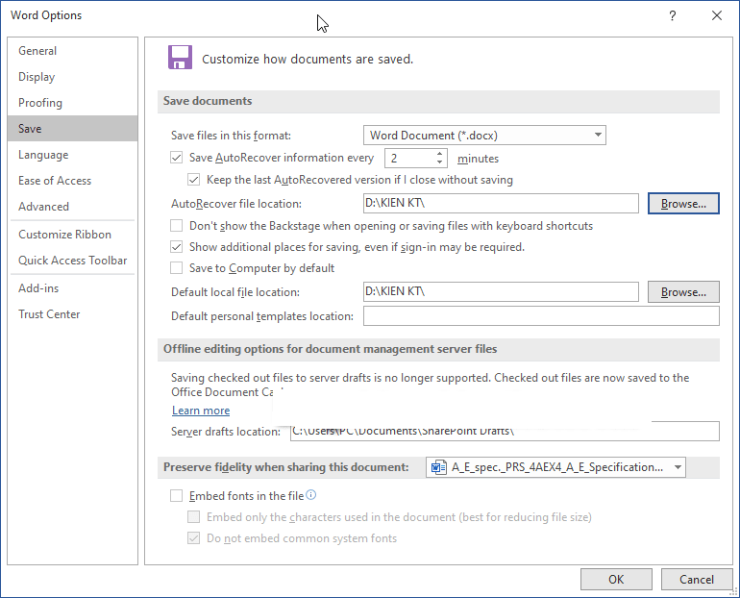This screenshot has width=740, height=598.
Task: Click the purple floppy disk save icon
Action: click(x=180, y=58)
